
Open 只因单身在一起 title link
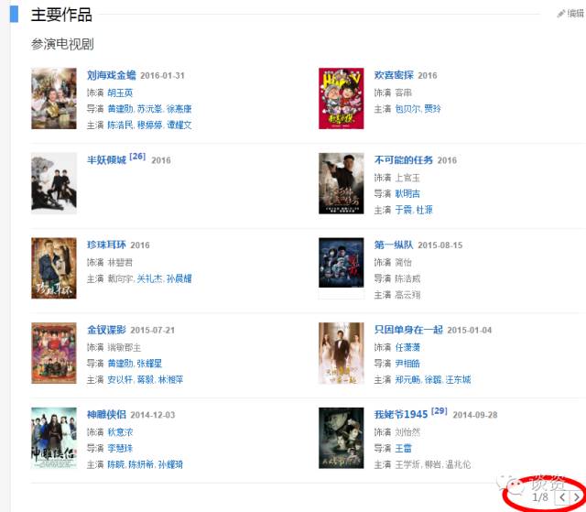408,330
